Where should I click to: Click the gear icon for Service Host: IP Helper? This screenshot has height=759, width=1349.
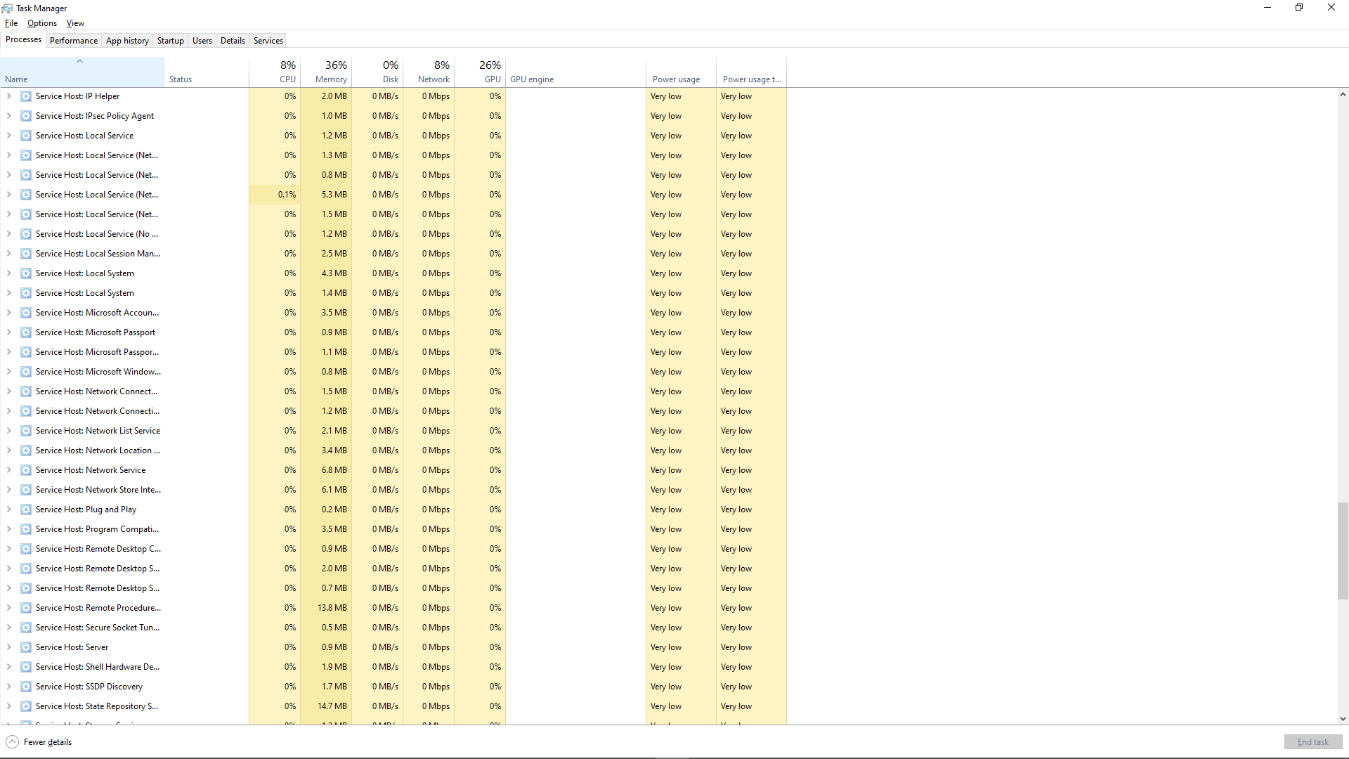pyautogui.click(x=26, y=96)
